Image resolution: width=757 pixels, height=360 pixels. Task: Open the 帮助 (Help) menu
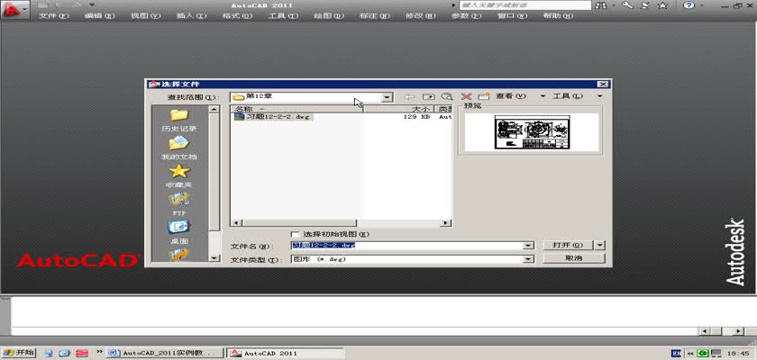(558, 15)
